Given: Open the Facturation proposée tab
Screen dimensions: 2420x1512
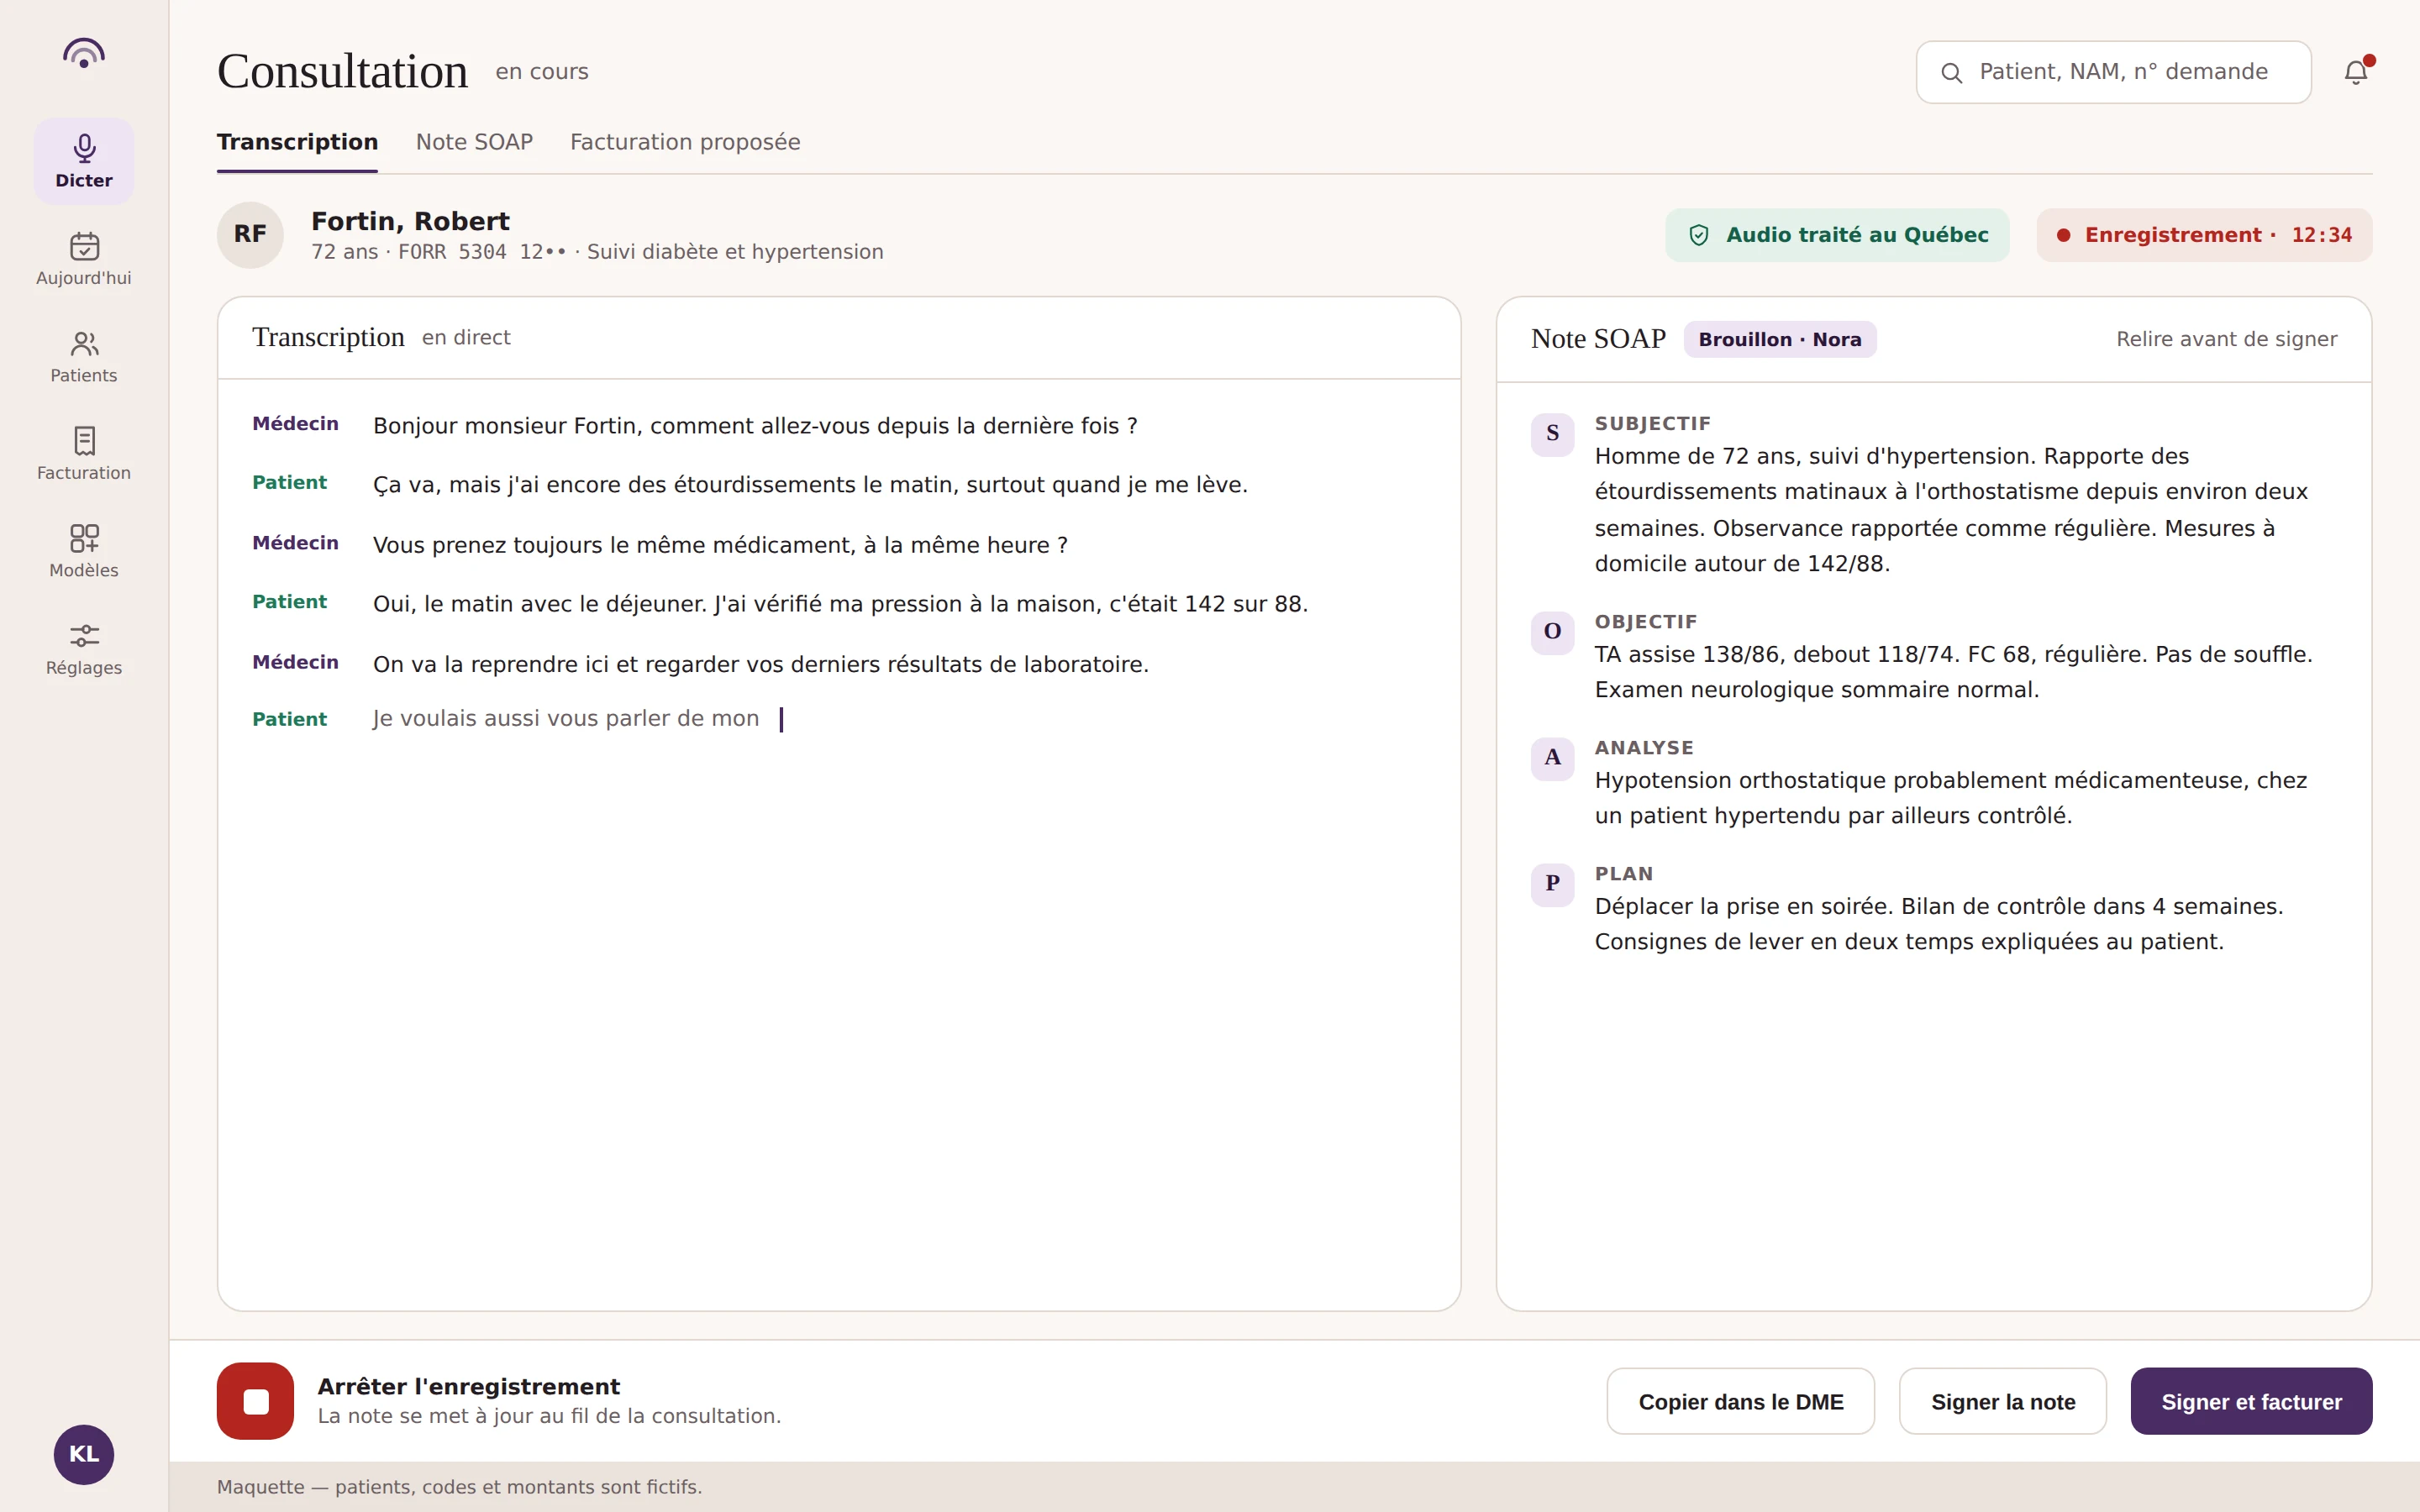Looking at the screenshot, I should tap(685, 142).
